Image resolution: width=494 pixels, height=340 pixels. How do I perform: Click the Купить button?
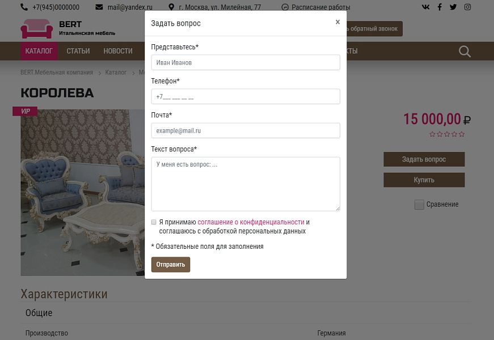(424, 180)
